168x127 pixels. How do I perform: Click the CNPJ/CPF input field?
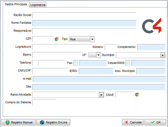50,71
